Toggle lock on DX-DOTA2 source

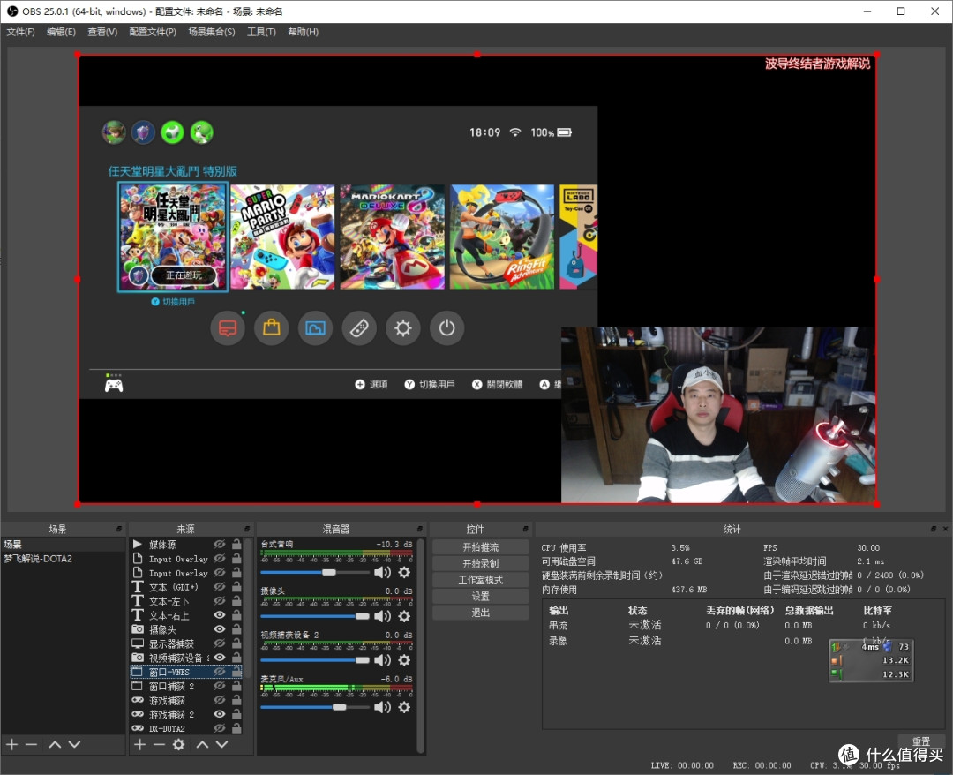tap(237, 728)
